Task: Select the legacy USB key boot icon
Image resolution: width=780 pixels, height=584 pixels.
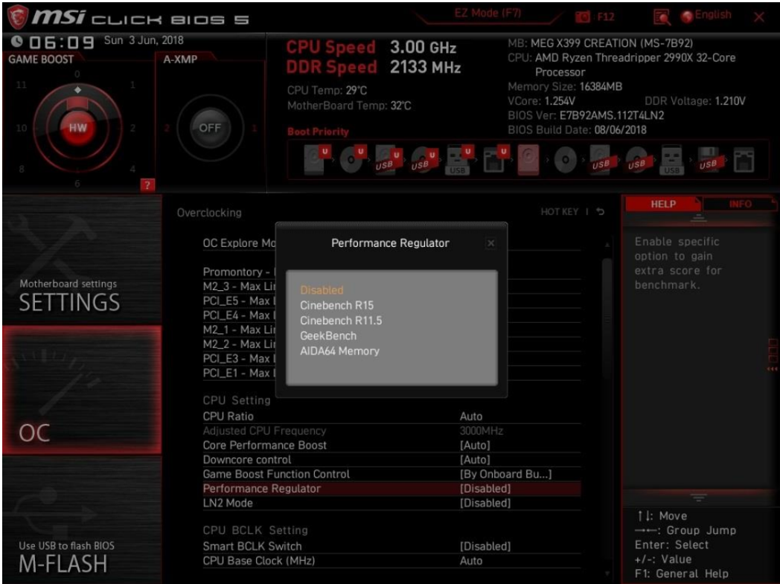Action: pyautogui.click(x=671, y=160)
